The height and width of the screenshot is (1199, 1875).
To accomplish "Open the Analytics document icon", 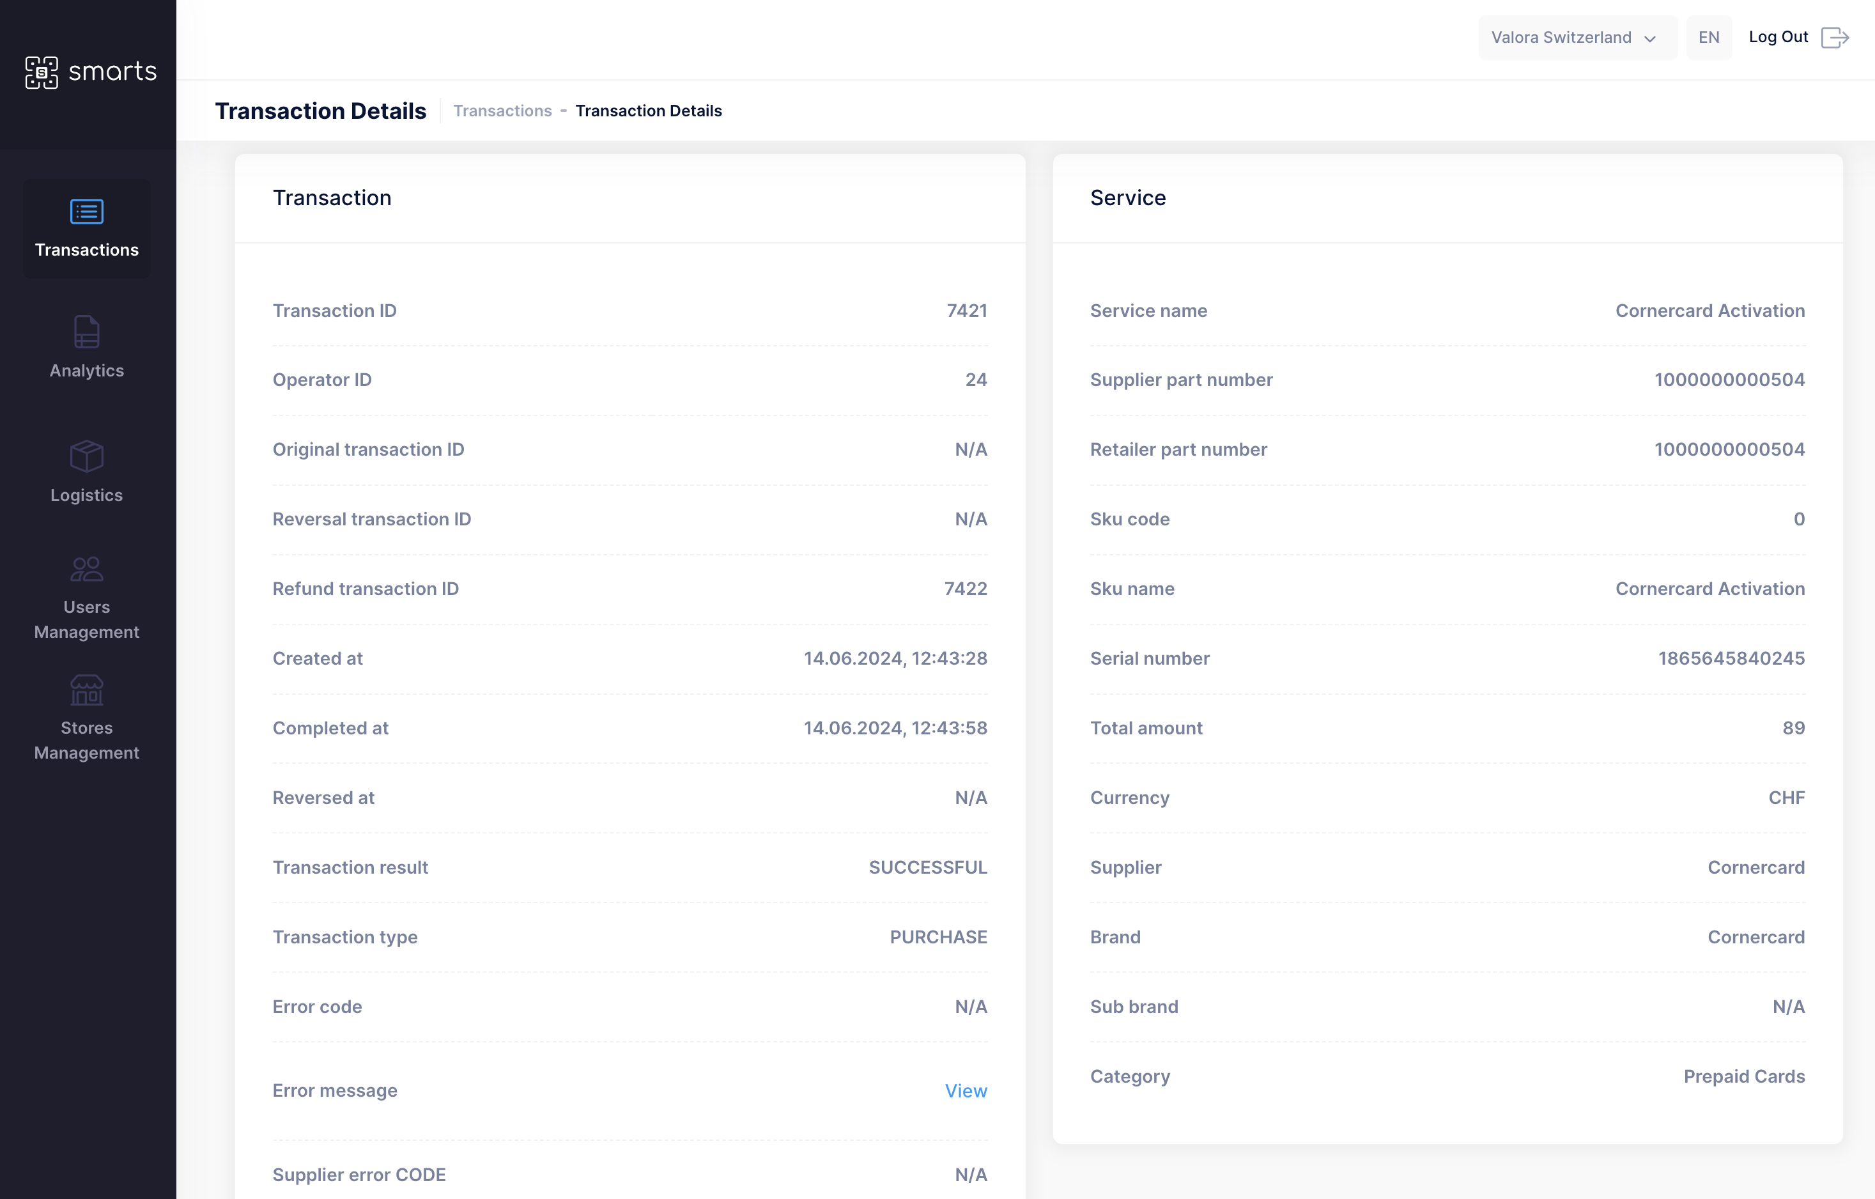I will click(86, 332).
